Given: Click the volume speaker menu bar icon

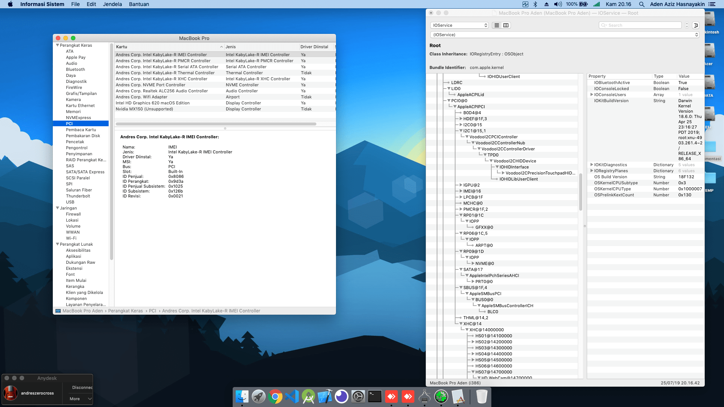Looking at the screenshot, I should pos(558,4).
